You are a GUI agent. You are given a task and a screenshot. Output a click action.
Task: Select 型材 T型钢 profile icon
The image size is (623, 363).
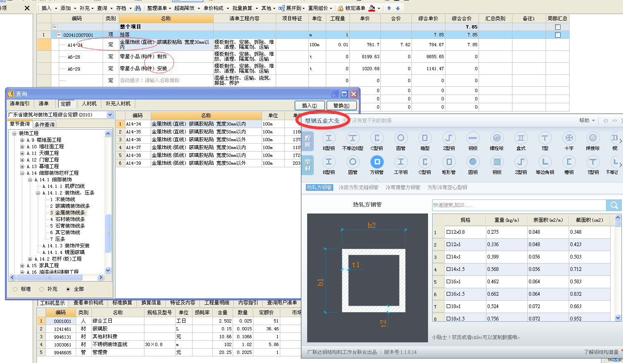pyautogui.click(x=593, y=162)
